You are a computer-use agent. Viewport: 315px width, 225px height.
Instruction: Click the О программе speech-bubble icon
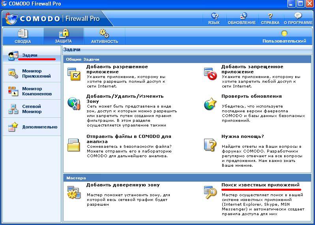[298, 16]
